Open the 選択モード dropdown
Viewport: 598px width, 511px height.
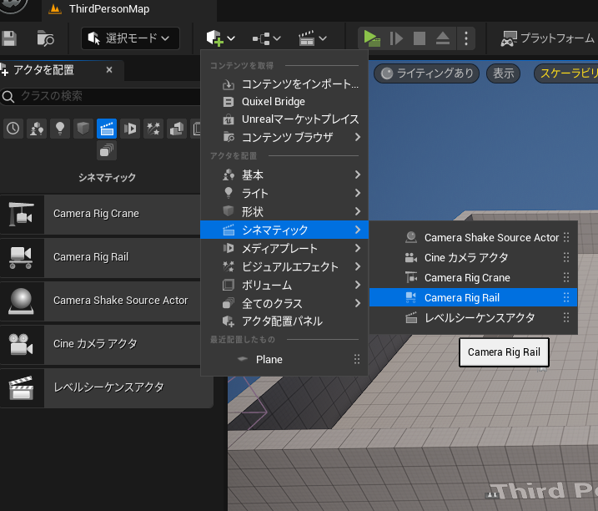click(x=130, y=38)
